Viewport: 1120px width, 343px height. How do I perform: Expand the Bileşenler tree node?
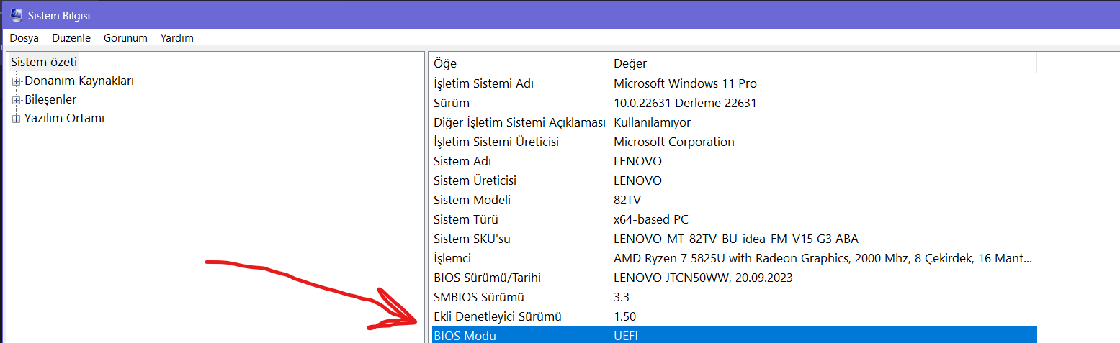(17, 100)
